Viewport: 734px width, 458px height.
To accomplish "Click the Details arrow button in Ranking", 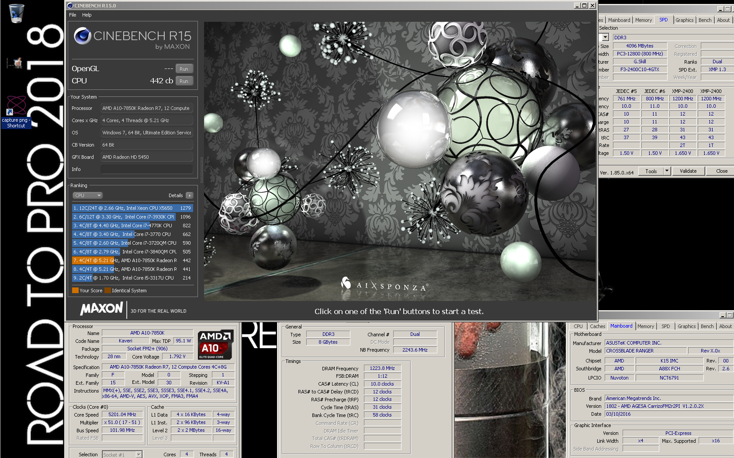I will coord(189,195).
